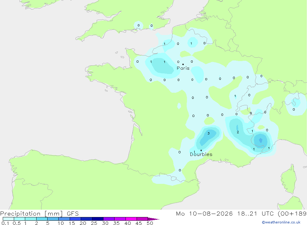307x225 pixels.
Task: Pick the 0.1–0.5 mm lightest legend swatch
Action: pos(8,219)
